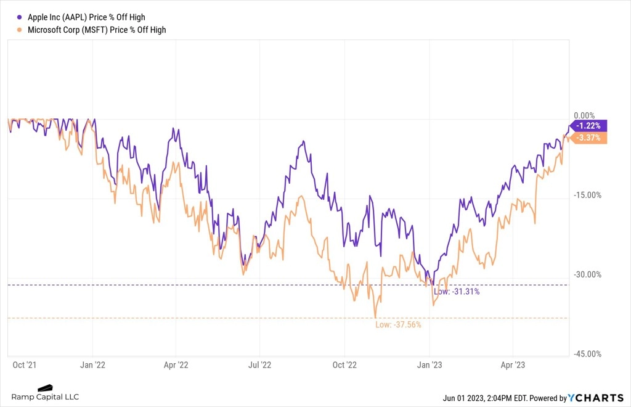
Task: Click the -15.00% y-axis label
Action: (587, 195)
